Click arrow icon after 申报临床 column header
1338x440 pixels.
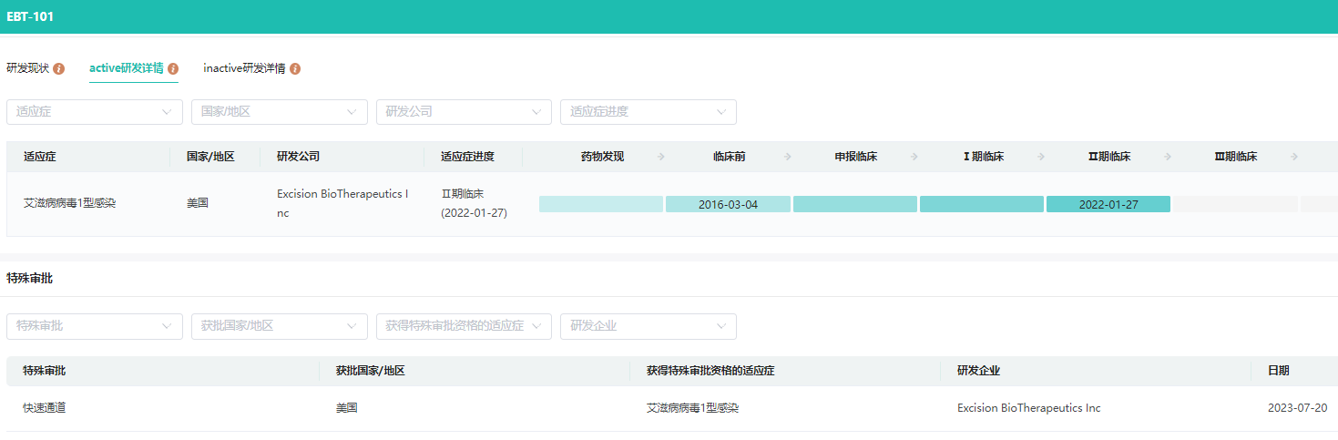point(914,157)
